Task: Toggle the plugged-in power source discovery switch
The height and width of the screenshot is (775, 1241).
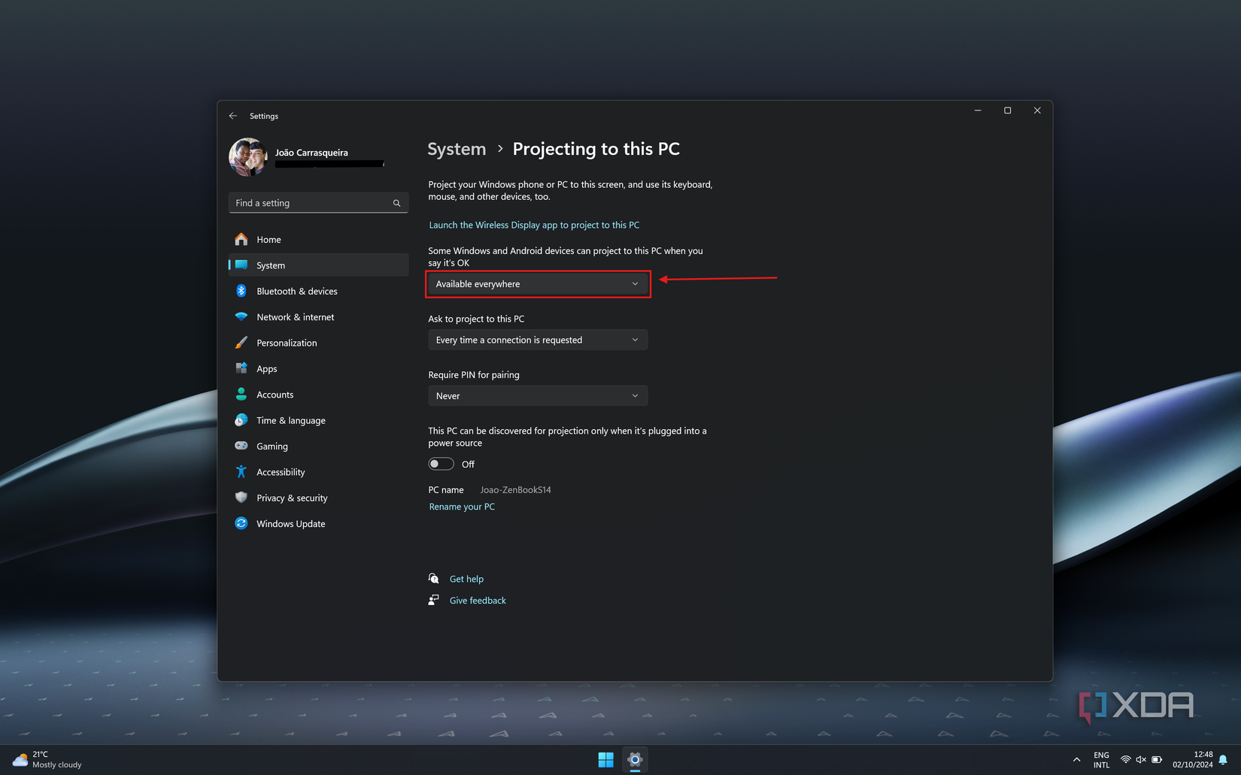Action: click(x=441, y=464)
